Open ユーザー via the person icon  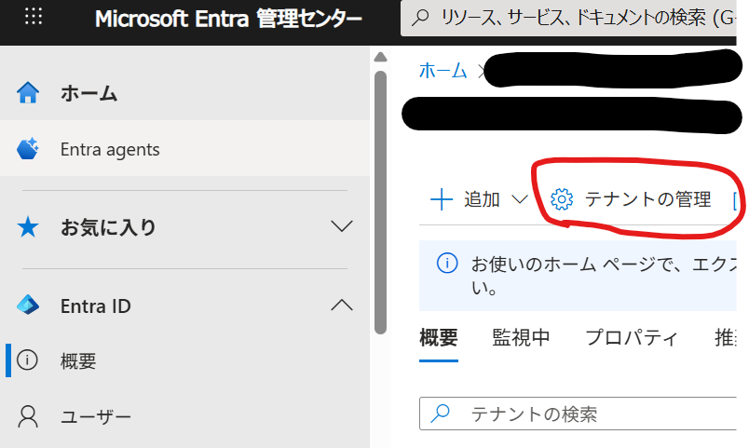[28, 416]
